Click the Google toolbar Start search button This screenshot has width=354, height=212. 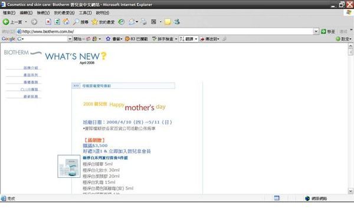[x=77, y=39]
